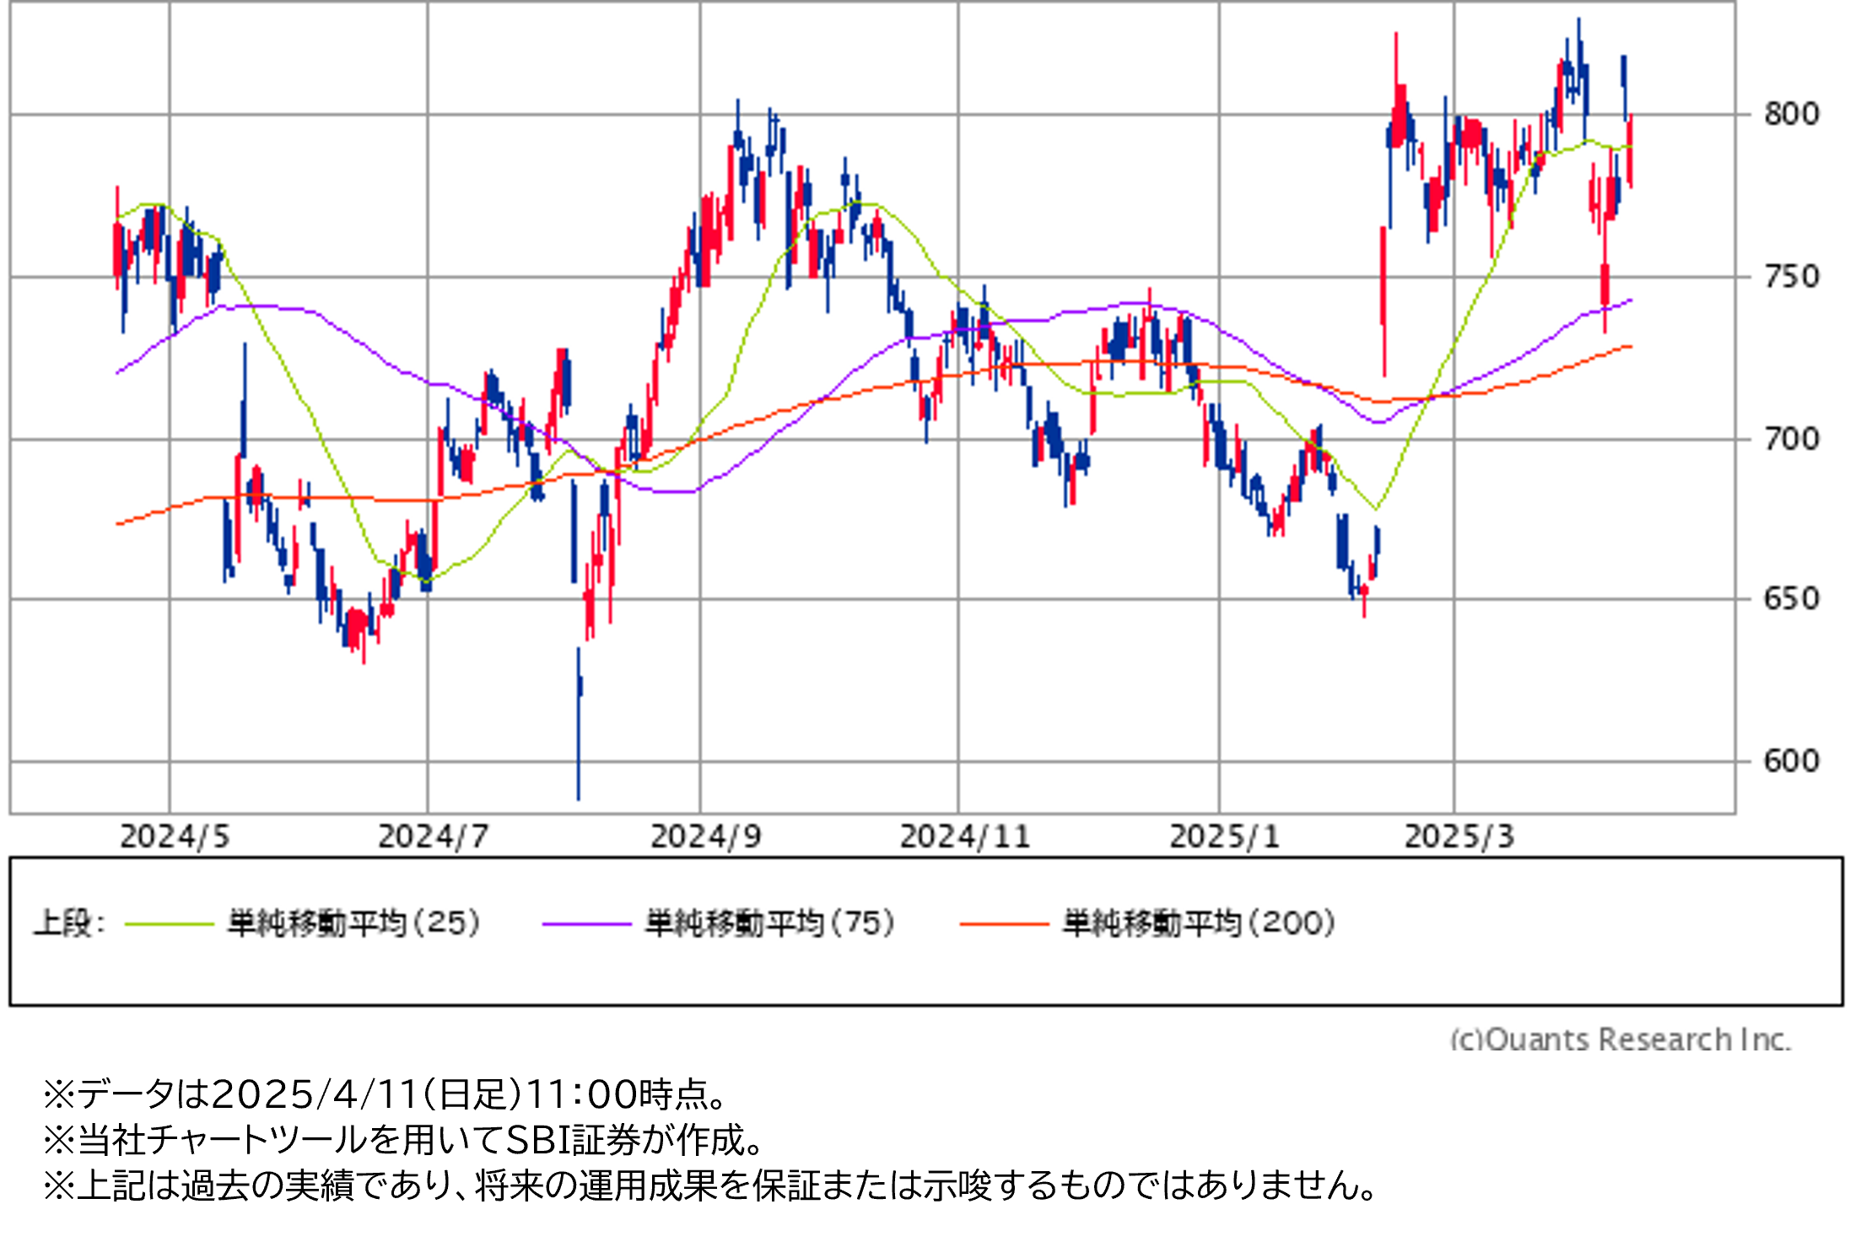This screenshot has width=1850, height=1242.
Task: Click the green 25-day average legend line
Action: (x=169, y=925)
